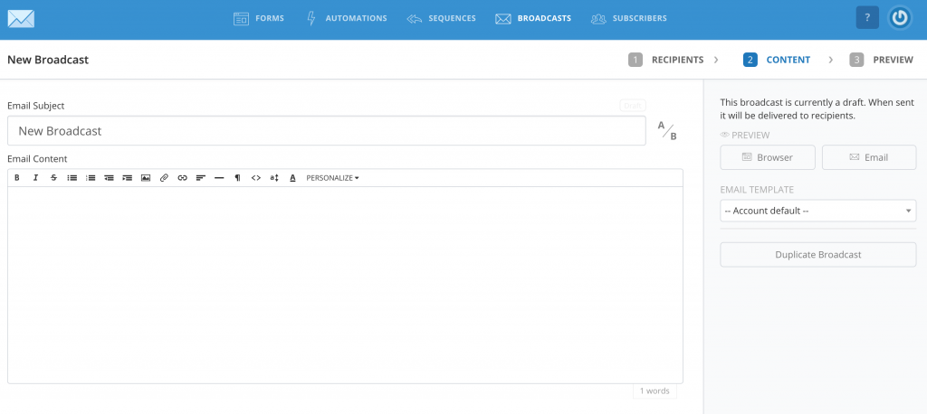Open the PERSONALIZE dropdown
927x414 pixels.
click(x=332, y=178)
